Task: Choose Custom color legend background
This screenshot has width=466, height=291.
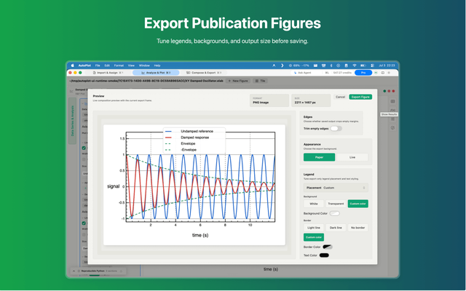Action: pyautogui.click(x=358, y=204)
